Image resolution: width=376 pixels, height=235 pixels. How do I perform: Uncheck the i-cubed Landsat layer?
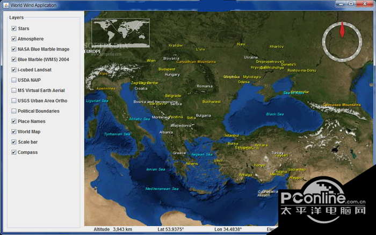pos(14,70)
